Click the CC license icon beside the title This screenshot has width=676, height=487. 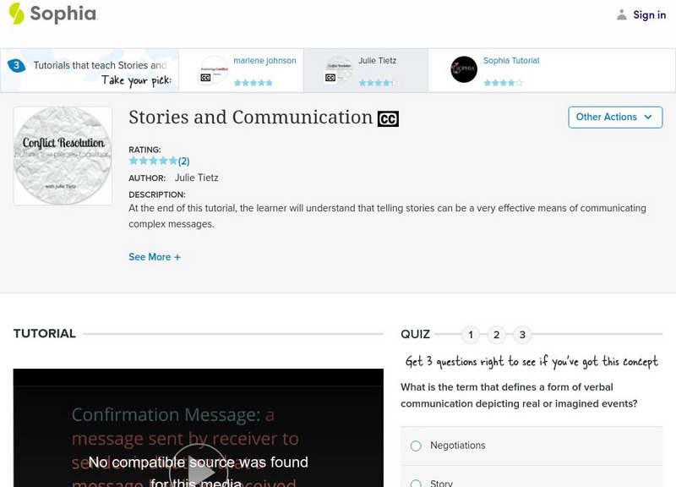click(388, 119)
